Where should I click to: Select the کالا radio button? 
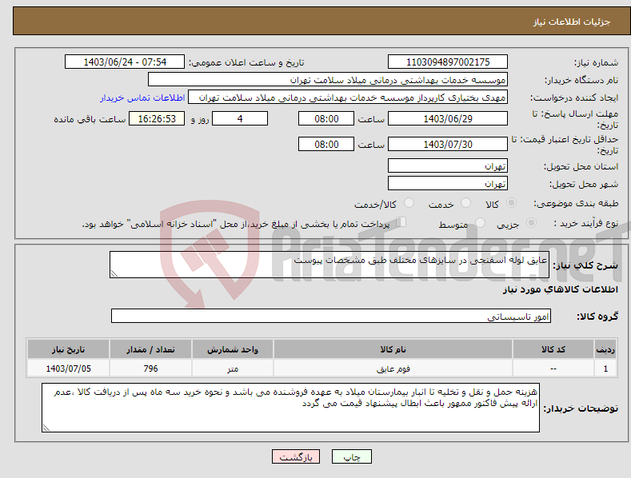[x=511, y=203]
